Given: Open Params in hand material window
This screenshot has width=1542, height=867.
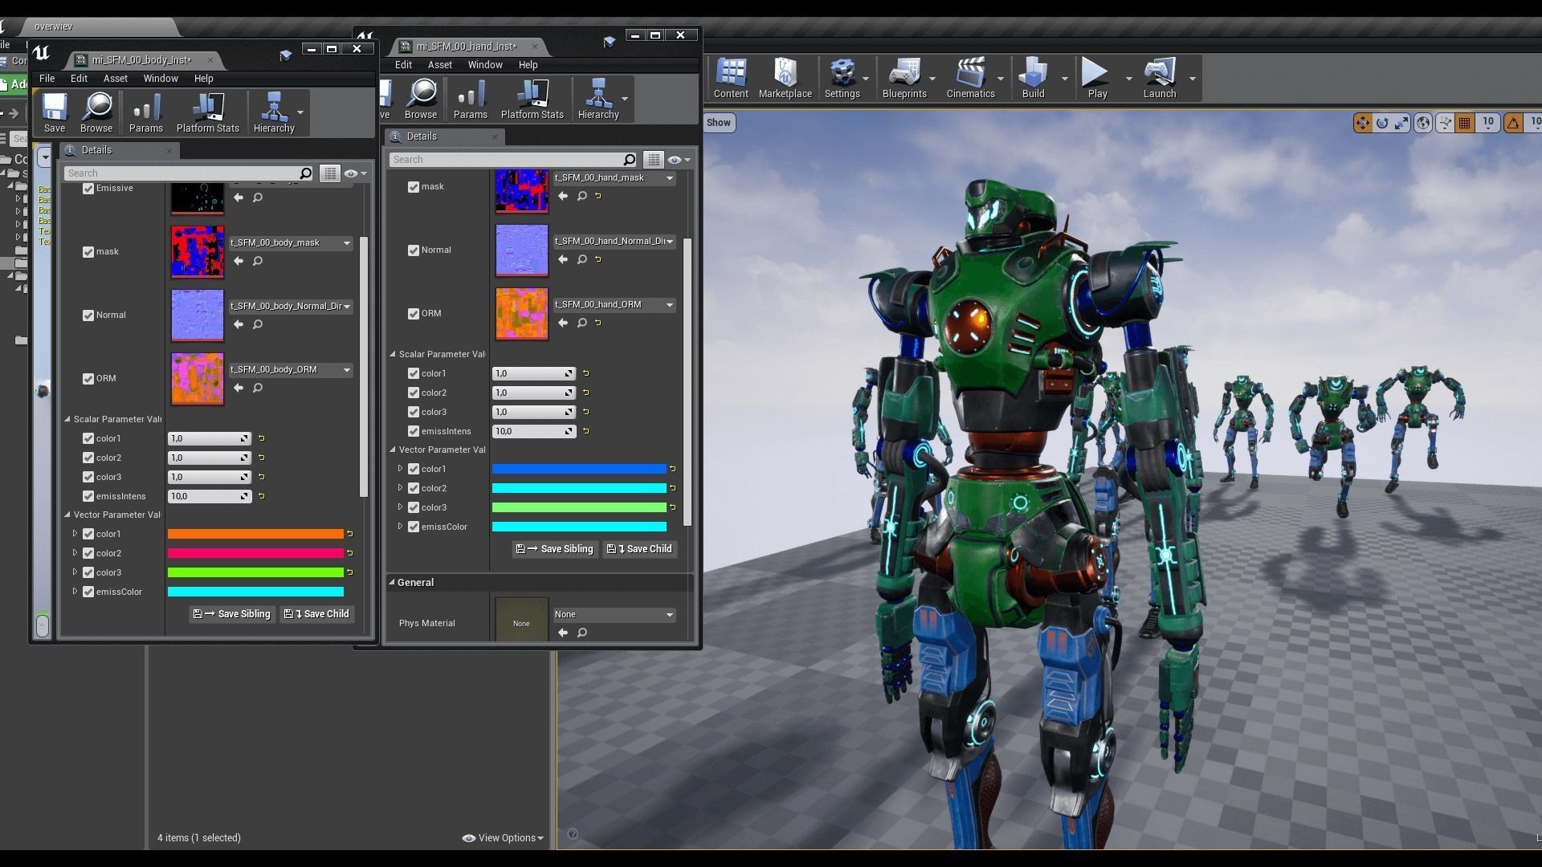Looking at the screenshot, I should click(471, 99).
